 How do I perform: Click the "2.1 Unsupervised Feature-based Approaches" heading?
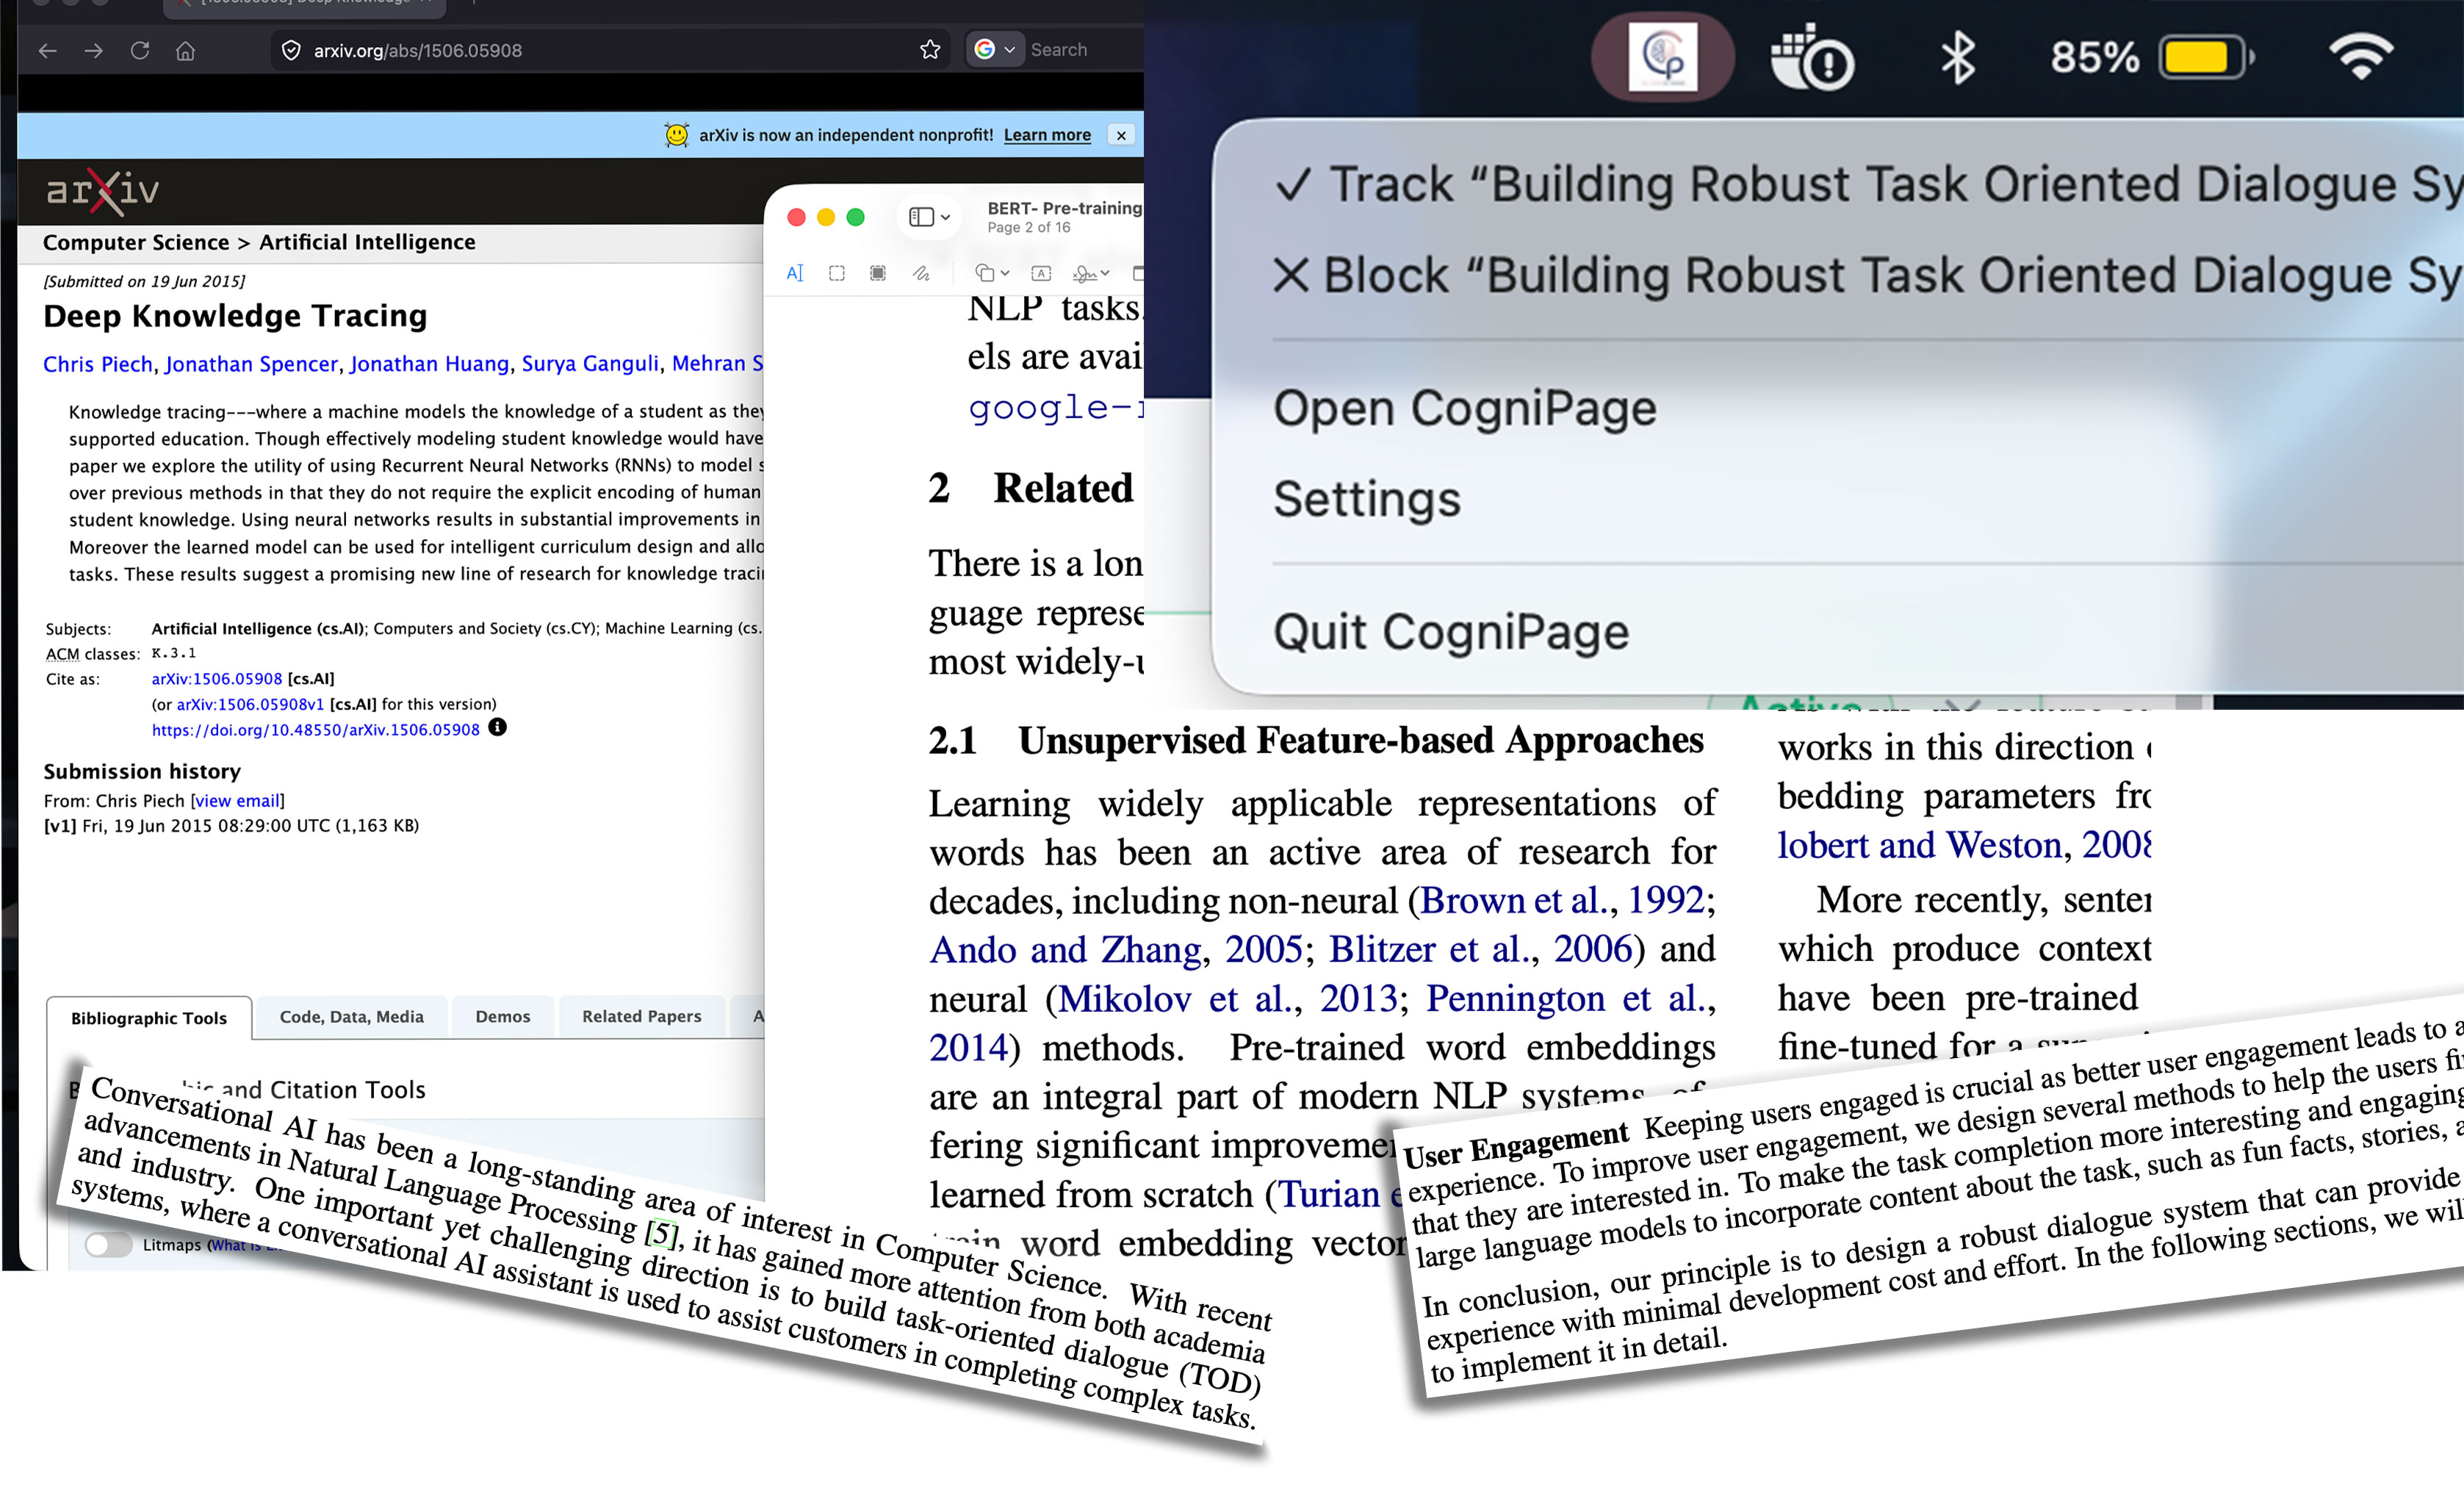point(1316,740)
